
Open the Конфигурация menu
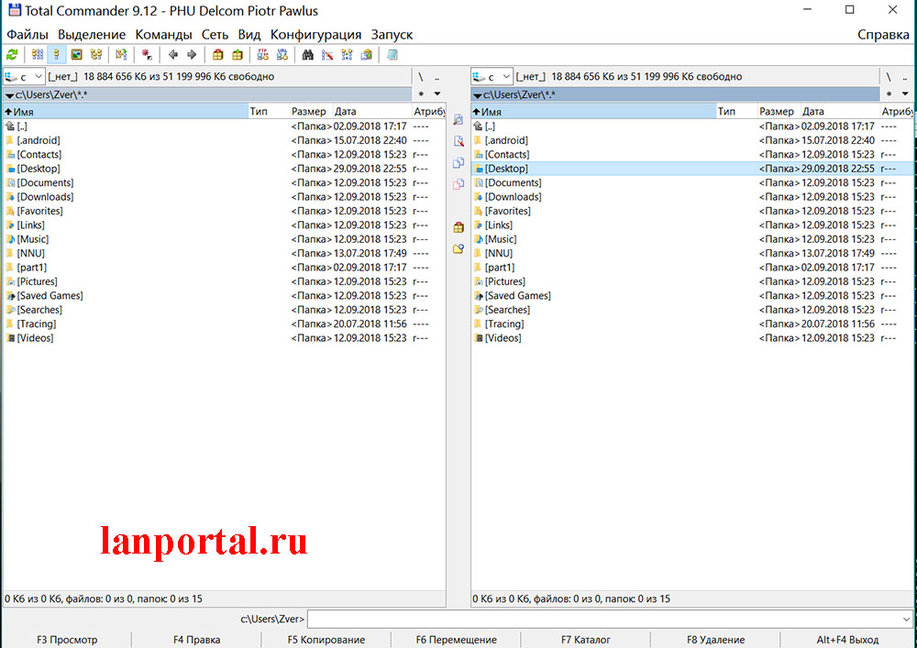(x=315, y=35)
